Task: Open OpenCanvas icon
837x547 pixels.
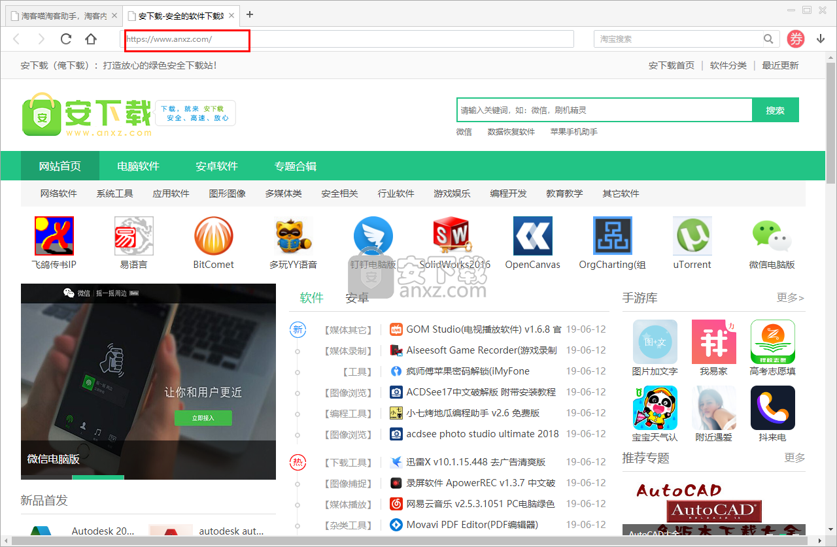Action: pos(533,236)
